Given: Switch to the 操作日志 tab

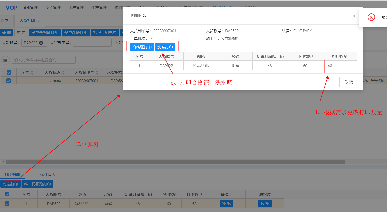Looking at the screenshot, I should click(x=48, y=174).
